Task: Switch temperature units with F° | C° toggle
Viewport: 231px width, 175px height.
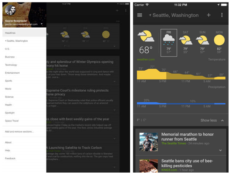Action: (x=142, y=120)
